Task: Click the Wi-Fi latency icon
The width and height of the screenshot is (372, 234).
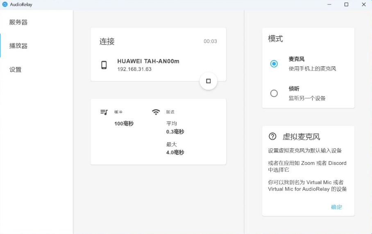Action: [x=156, y=112]
